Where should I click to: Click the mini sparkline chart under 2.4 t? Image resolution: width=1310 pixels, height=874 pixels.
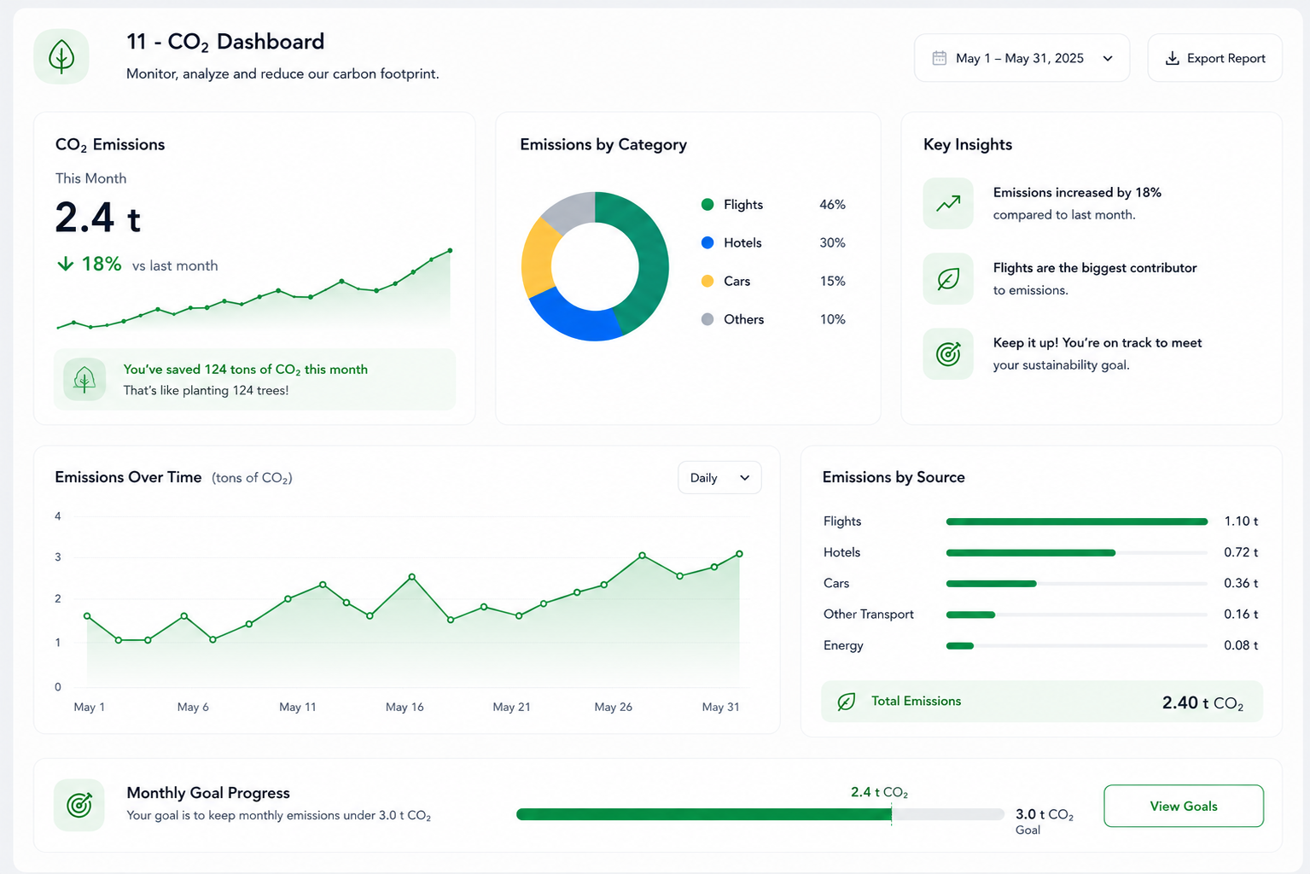(x=253, y=289)
